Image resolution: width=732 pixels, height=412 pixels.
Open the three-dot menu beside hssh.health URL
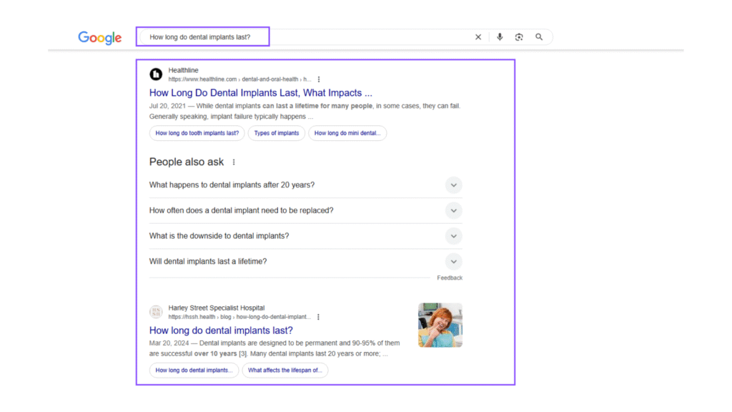click(x=318, y=317)
